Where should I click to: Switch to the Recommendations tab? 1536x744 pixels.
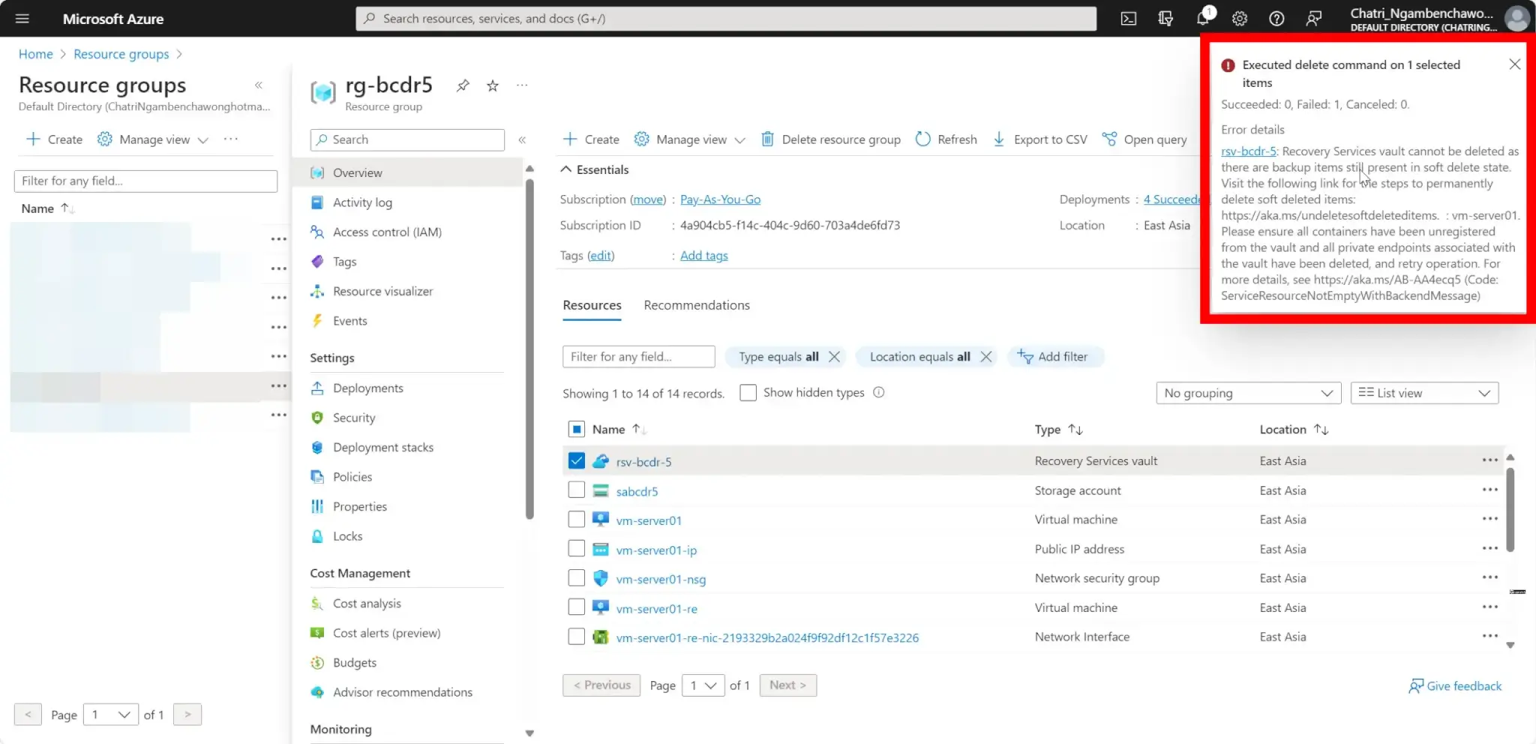697,305
